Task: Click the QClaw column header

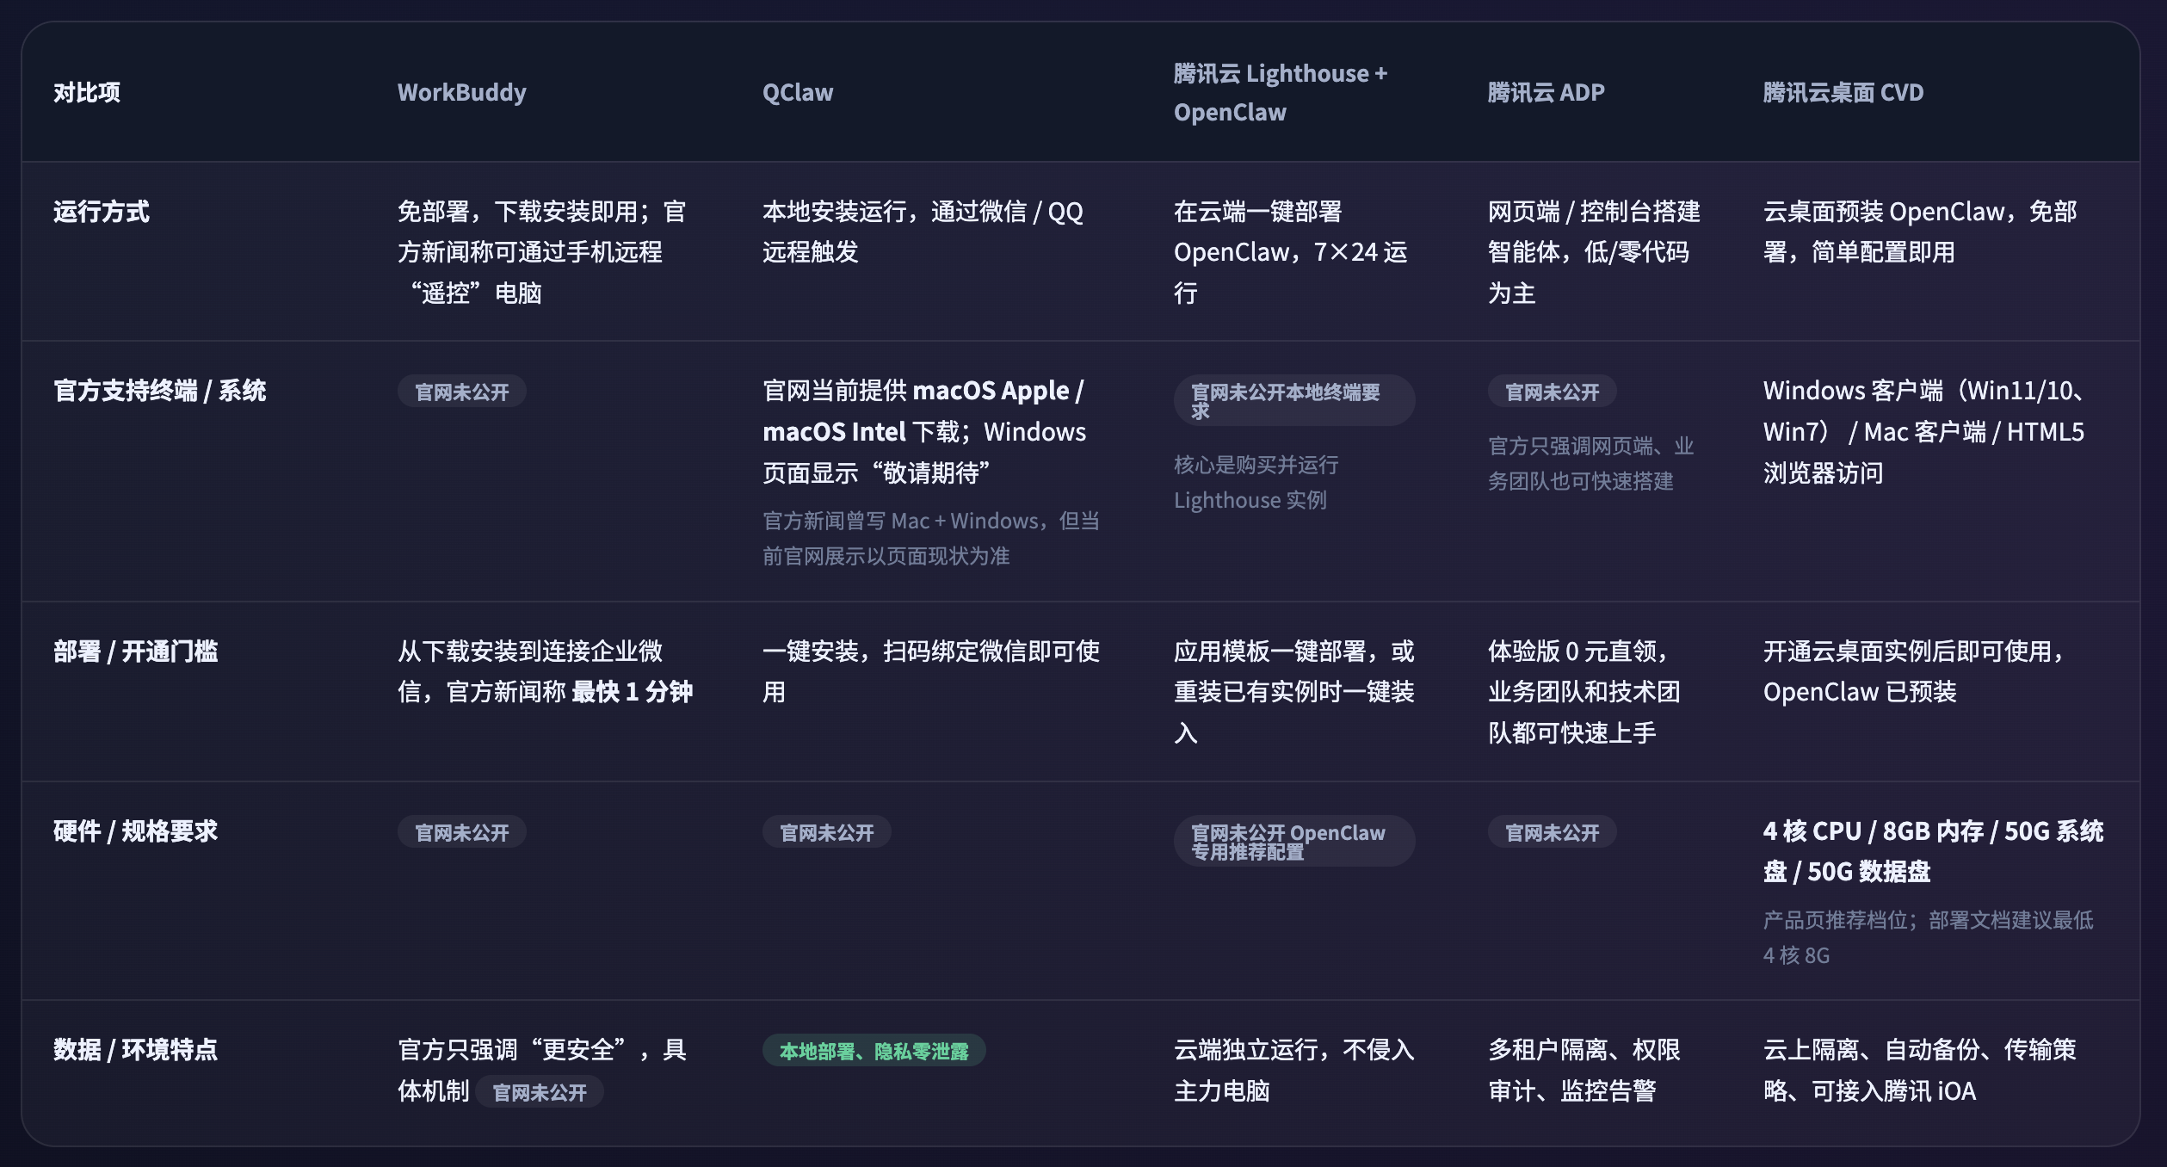Action: point(797,92)
